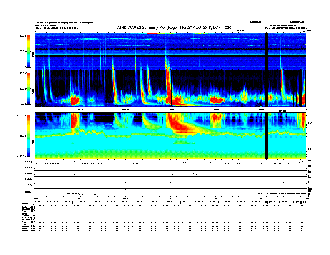The image size is (330, 255).
Task: Click the TNR status block heading at bottom left
Action: [24, 224]
